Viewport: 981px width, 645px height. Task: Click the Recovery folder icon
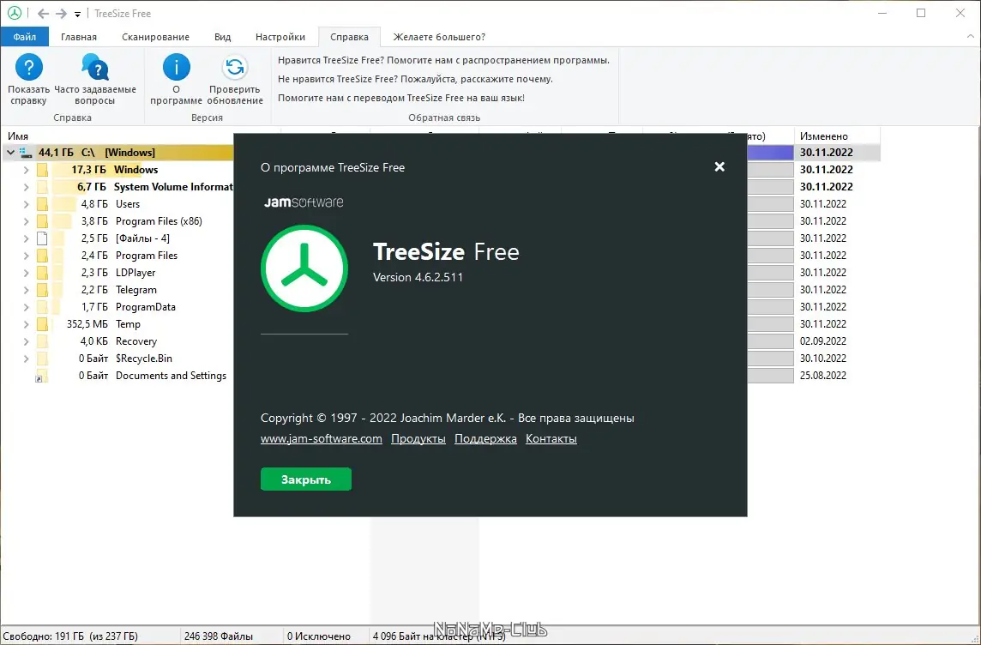pyautogui.click(x=42, y=341)
